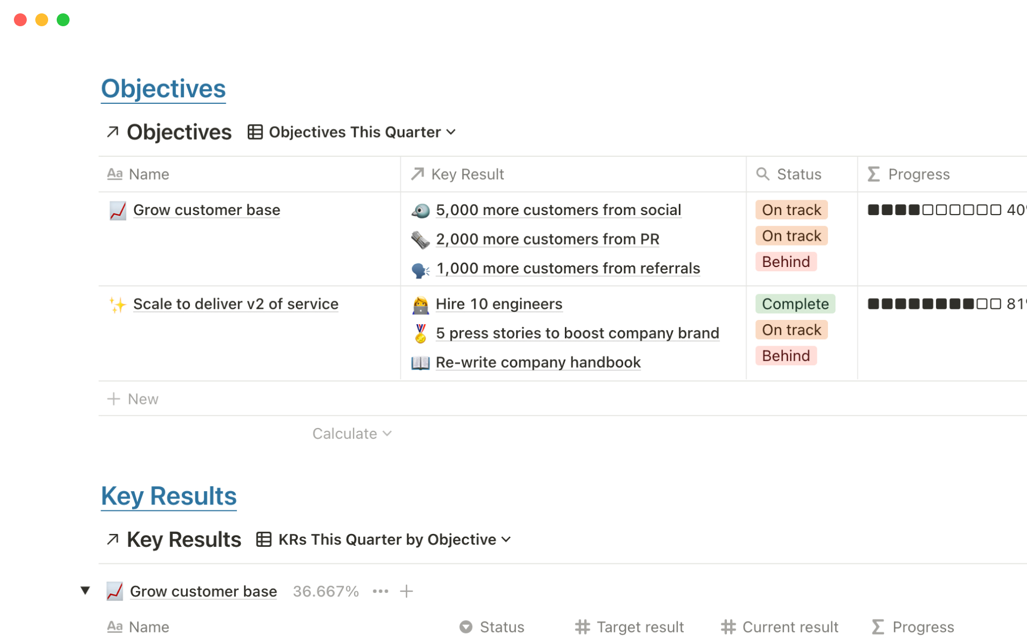This screenshot has width=1027, height=642.
Task: Click the Aa icon on the Name column header
Action: [115, 174]
